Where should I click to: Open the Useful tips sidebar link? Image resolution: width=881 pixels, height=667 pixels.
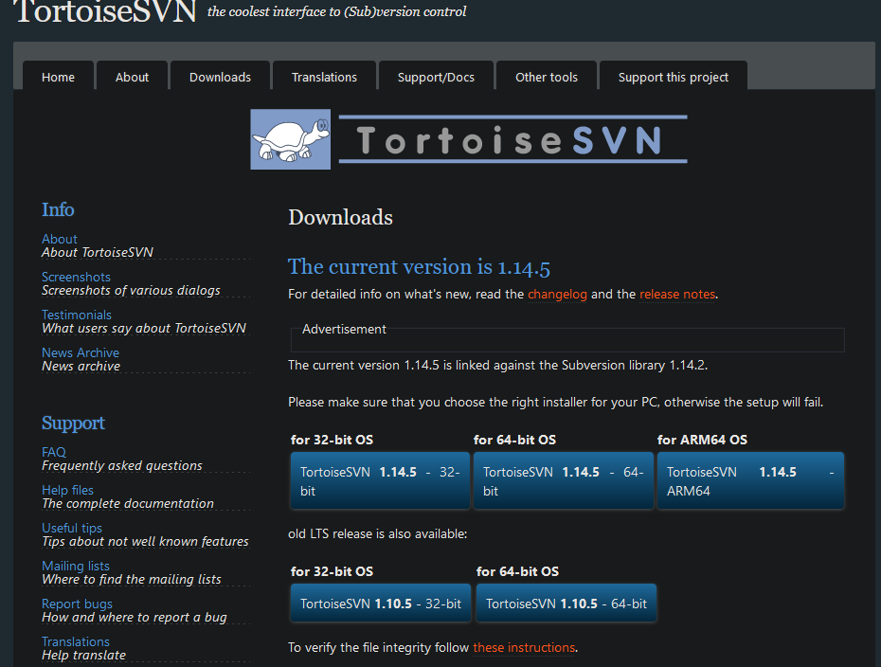point(72,528)
